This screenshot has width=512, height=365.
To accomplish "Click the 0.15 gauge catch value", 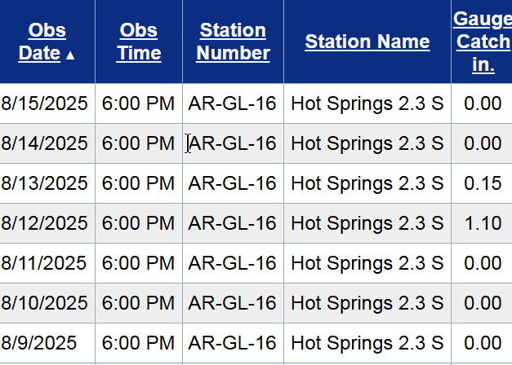I will [483, 183].
